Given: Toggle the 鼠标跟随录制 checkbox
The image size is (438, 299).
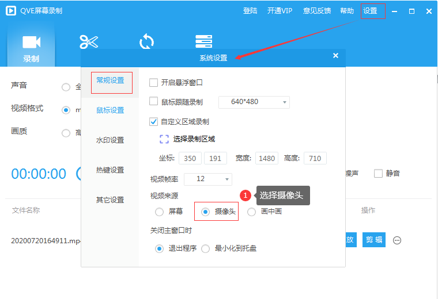Looking at the screenshot, I should tap(154, 102).
